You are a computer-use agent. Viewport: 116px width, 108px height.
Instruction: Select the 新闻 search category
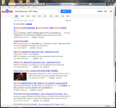[x=22, y=16]
